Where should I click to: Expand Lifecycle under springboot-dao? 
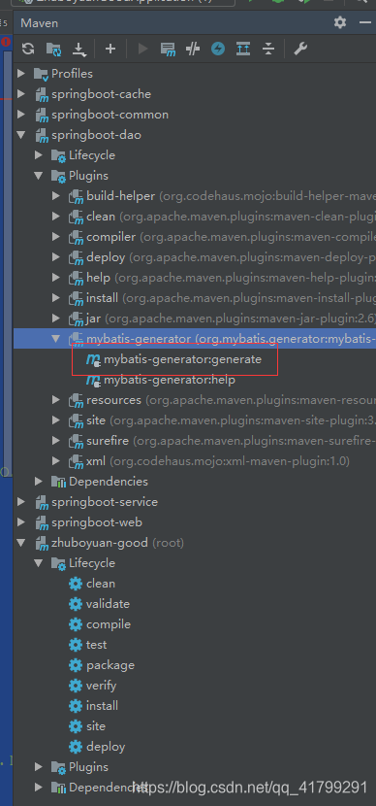39,155
